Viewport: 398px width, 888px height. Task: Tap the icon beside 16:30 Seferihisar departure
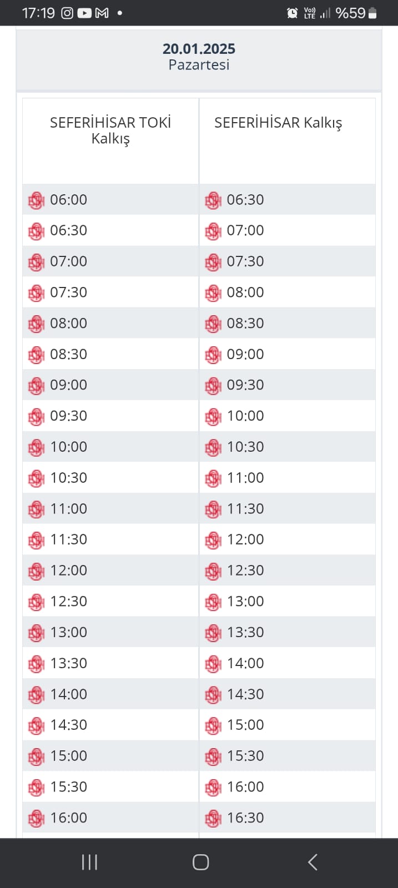213,818
